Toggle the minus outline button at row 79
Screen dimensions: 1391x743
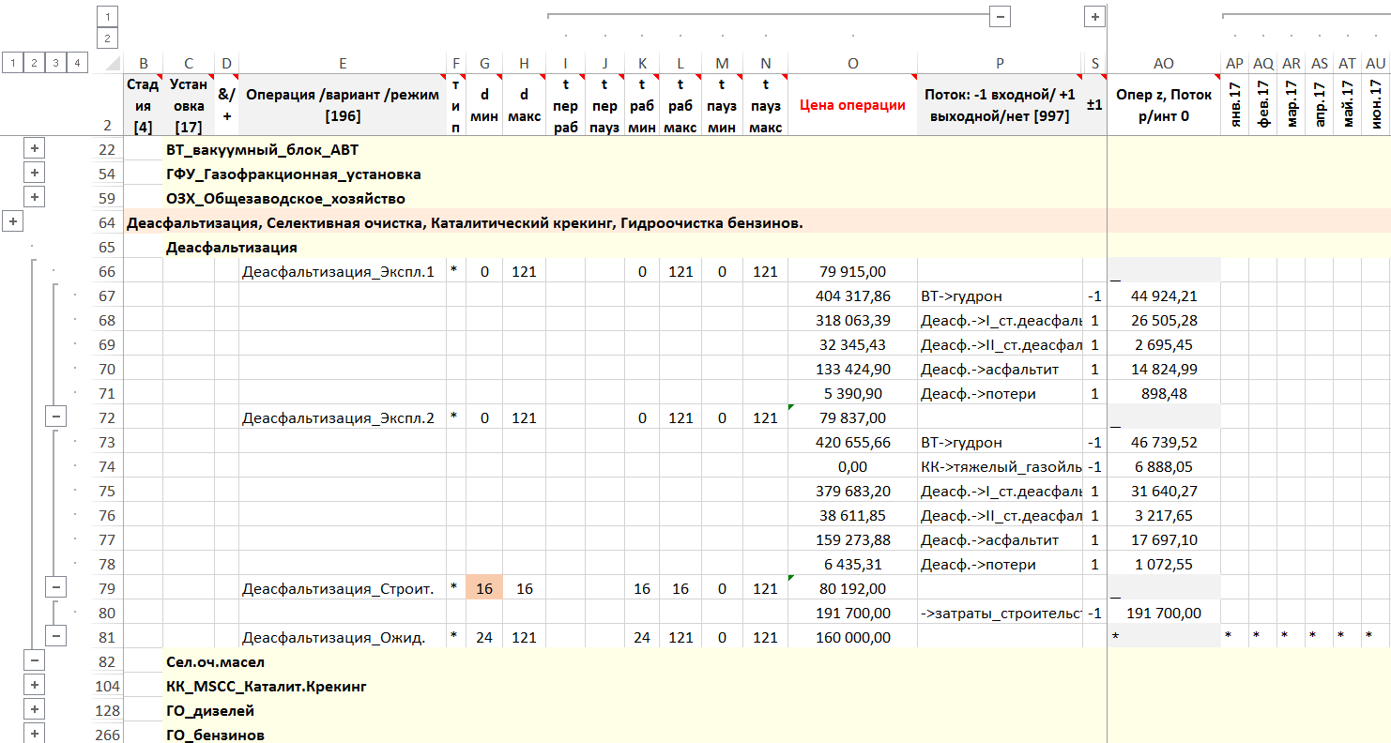(x=55, y=587)
